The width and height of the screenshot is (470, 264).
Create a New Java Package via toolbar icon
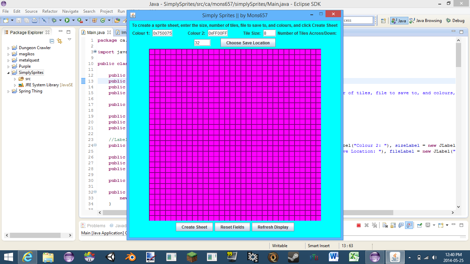click(x=95, y=20)
